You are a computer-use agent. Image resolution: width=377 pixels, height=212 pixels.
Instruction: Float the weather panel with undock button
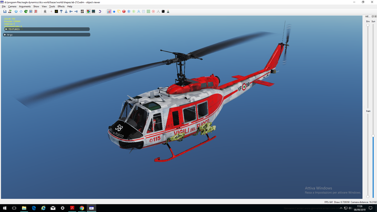click(x=373, y=16)
